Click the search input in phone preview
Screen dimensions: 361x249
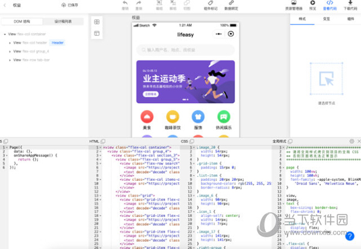tap(184, 49)
